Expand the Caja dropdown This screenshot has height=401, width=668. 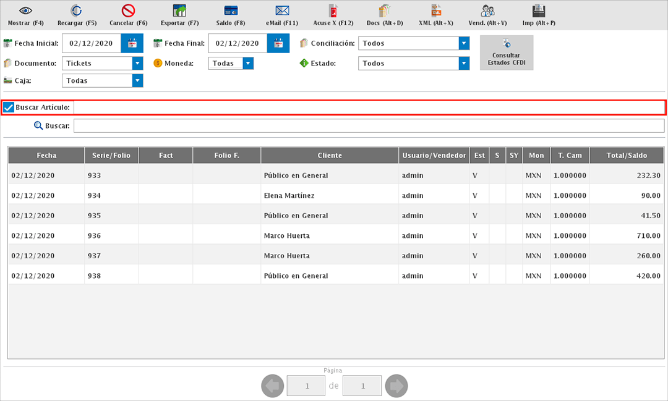[137, 80]
